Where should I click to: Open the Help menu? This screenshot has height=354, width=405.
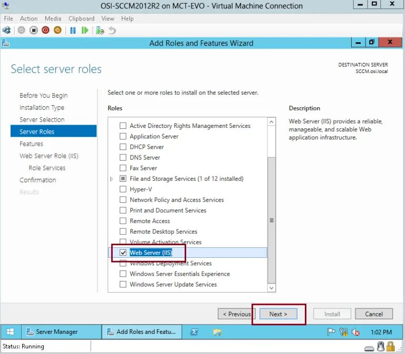click(127, 18)
